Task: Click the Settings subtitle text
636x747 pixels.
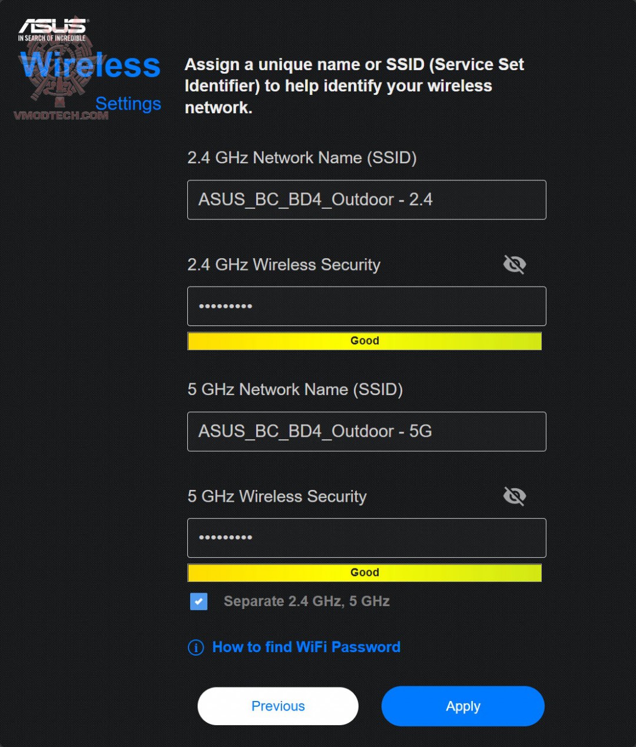Action: [128, 104]
